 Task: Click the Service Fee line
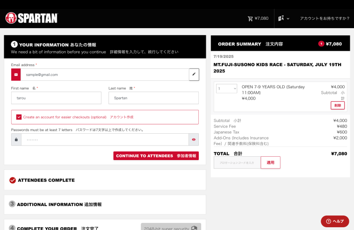[280, 126]
